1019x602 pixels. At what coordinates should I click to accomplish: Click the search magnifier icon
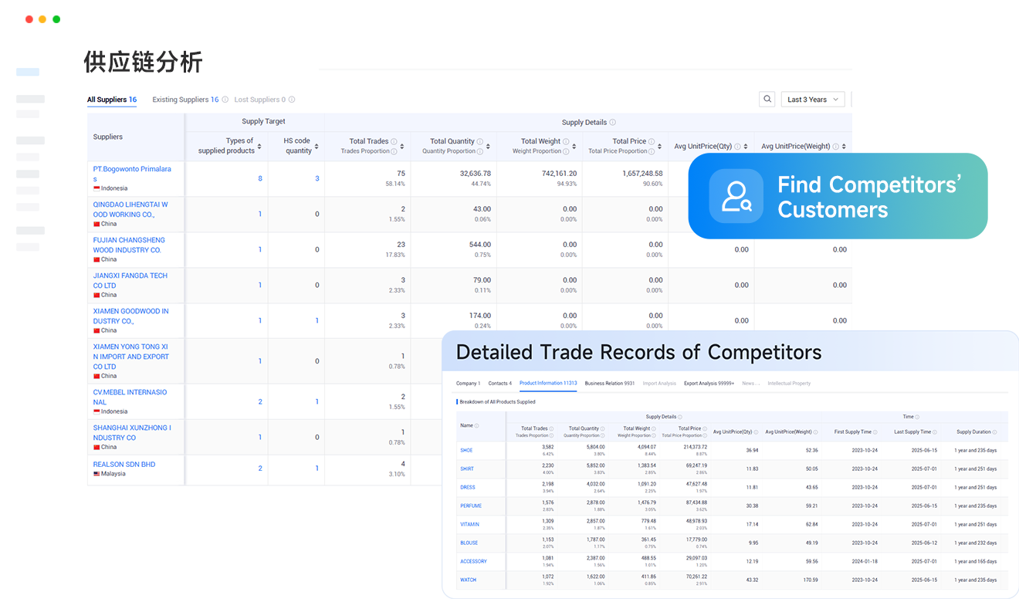point(767,100)
